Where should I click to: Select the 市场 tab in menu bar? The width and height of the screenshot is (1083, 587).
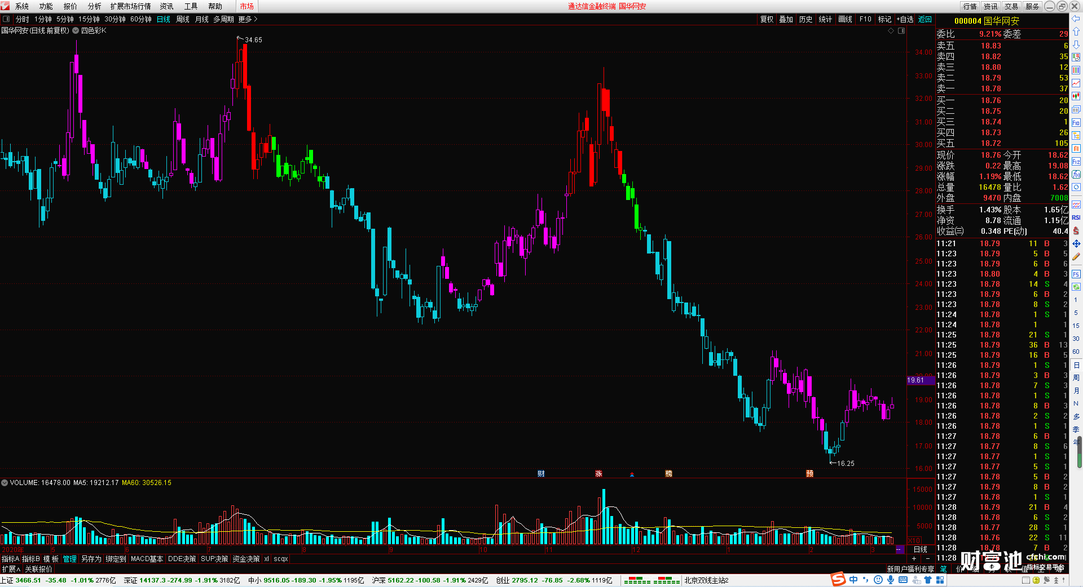pyautogui.click(x=247, y=6)
